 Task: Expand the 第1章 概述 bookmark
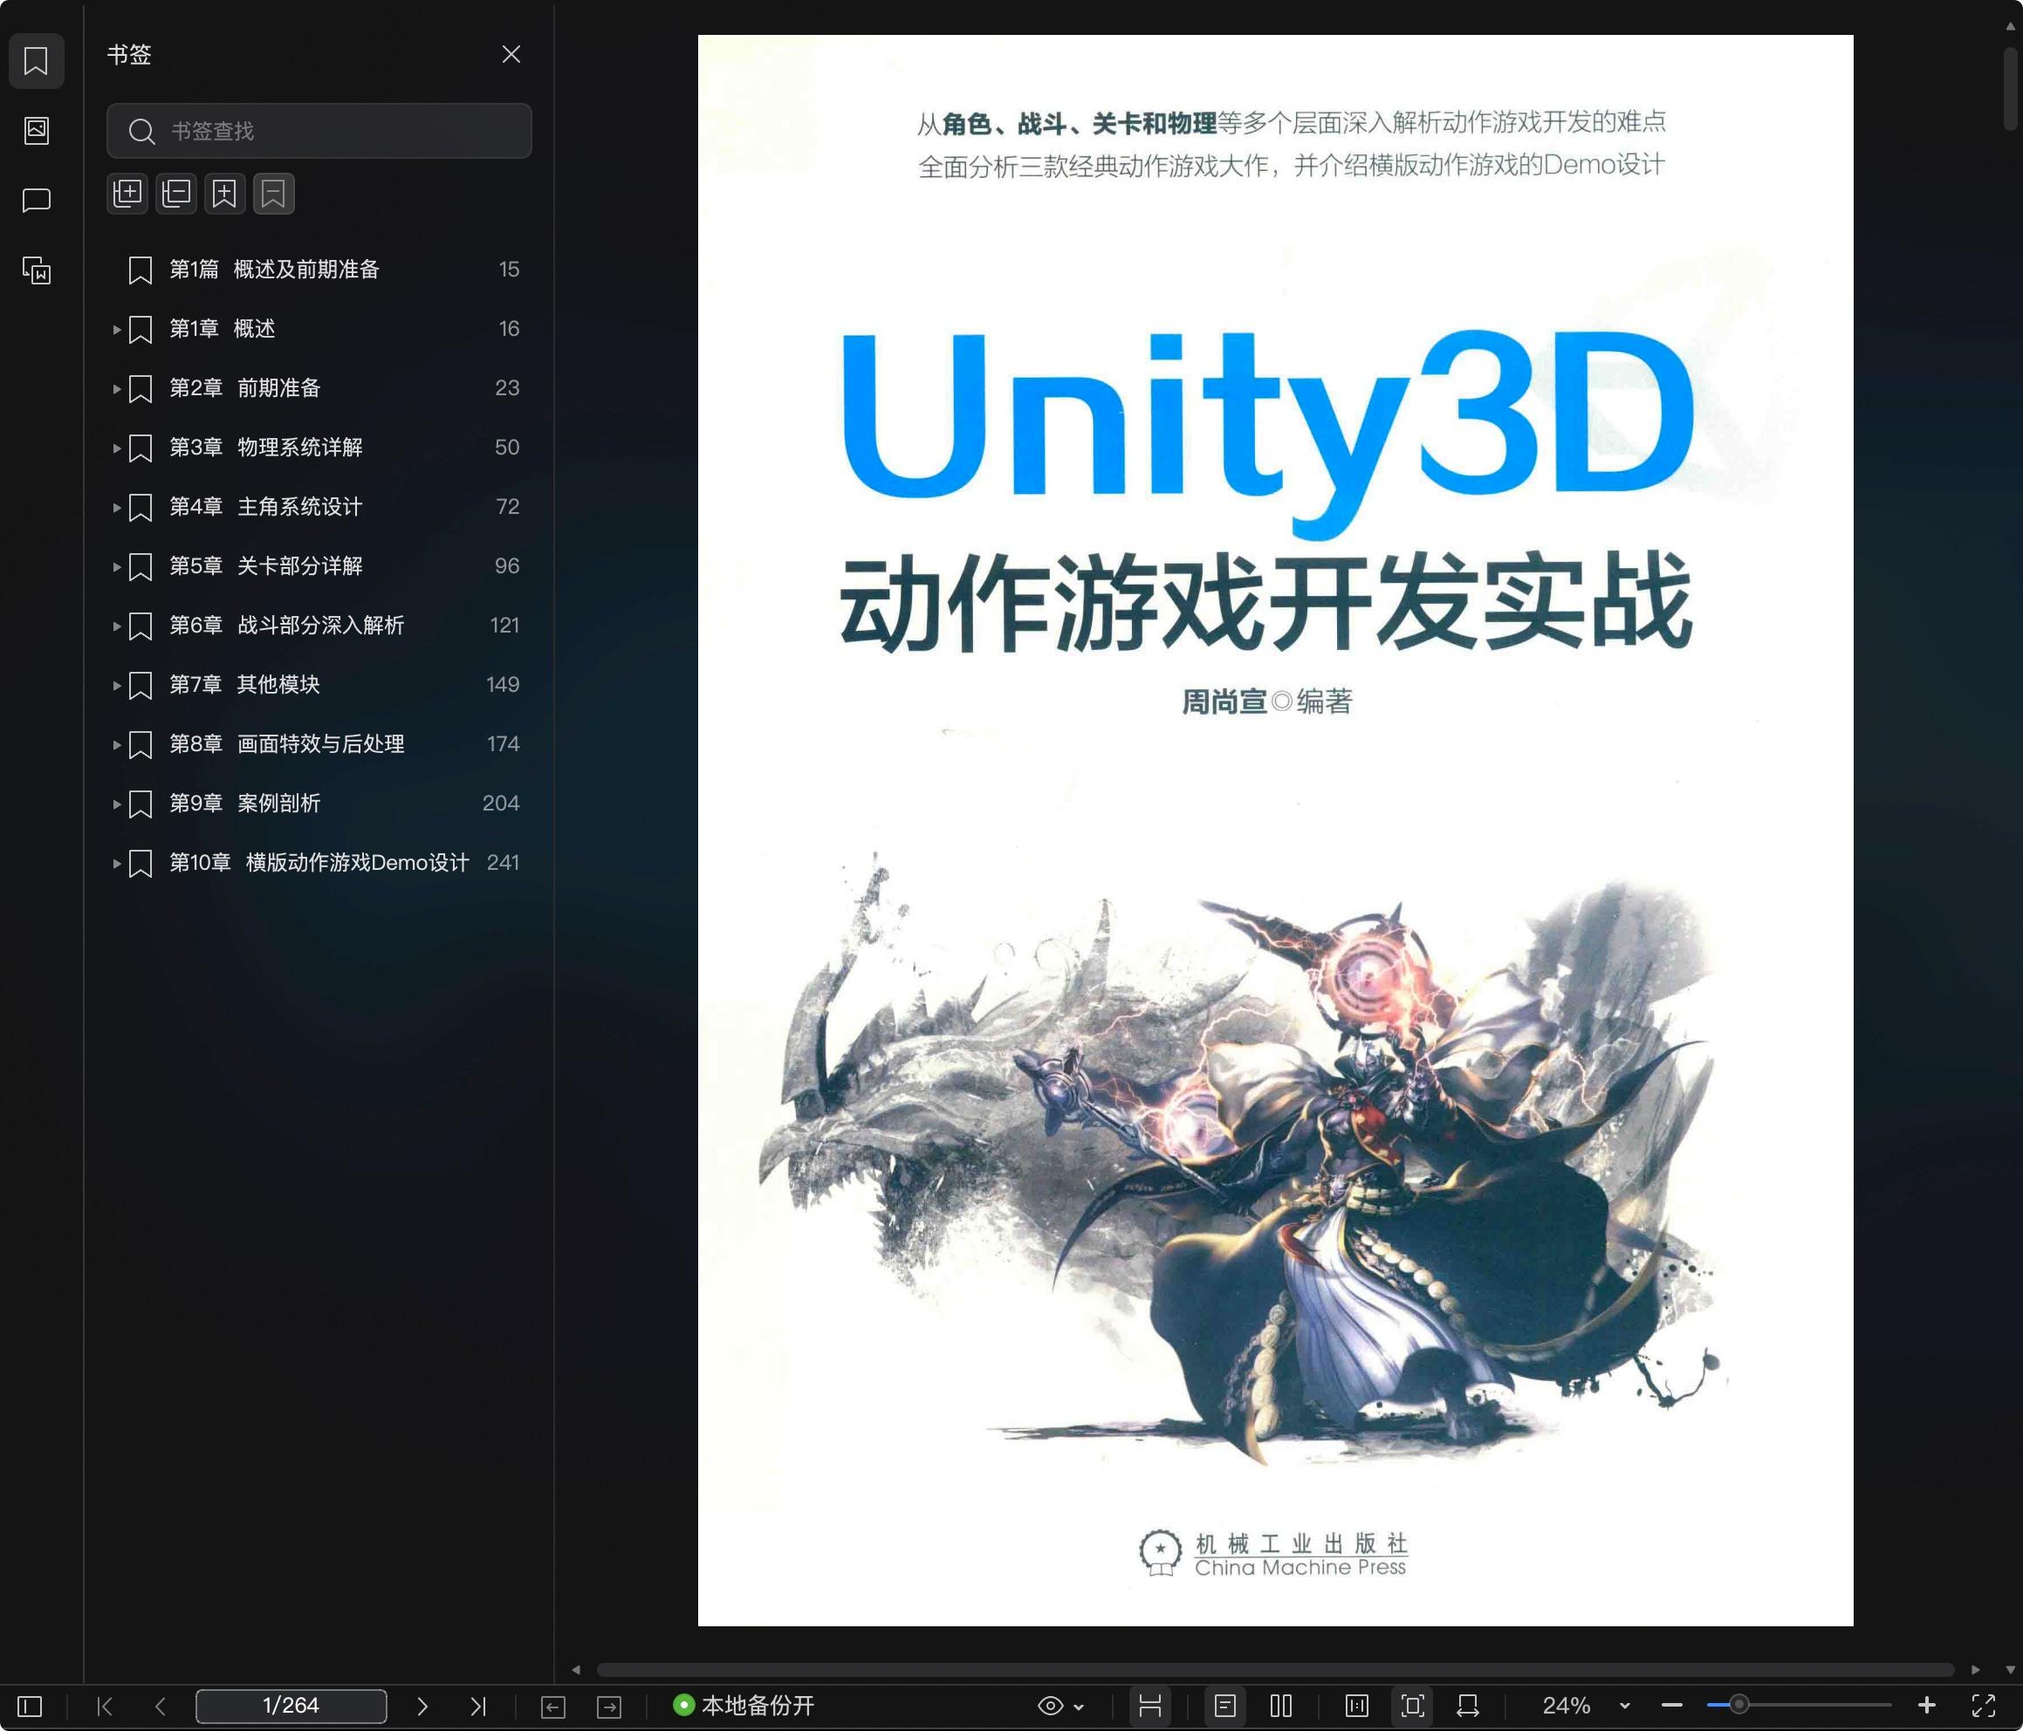[x=116, y=329]
